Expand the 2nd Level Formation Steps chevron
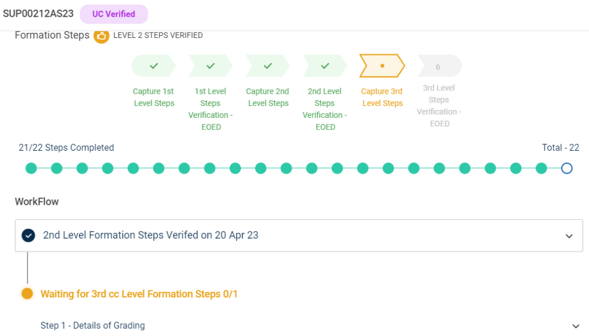This screenshot has height=336, width=589. click(569, 236)
